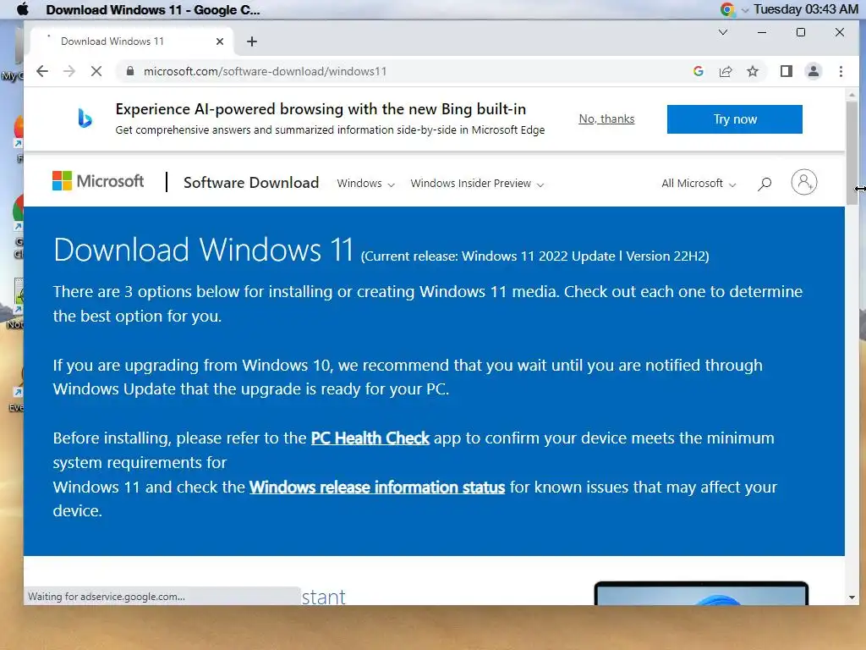
Task: Click the page scrollbar down arrow
Action: 852,598
